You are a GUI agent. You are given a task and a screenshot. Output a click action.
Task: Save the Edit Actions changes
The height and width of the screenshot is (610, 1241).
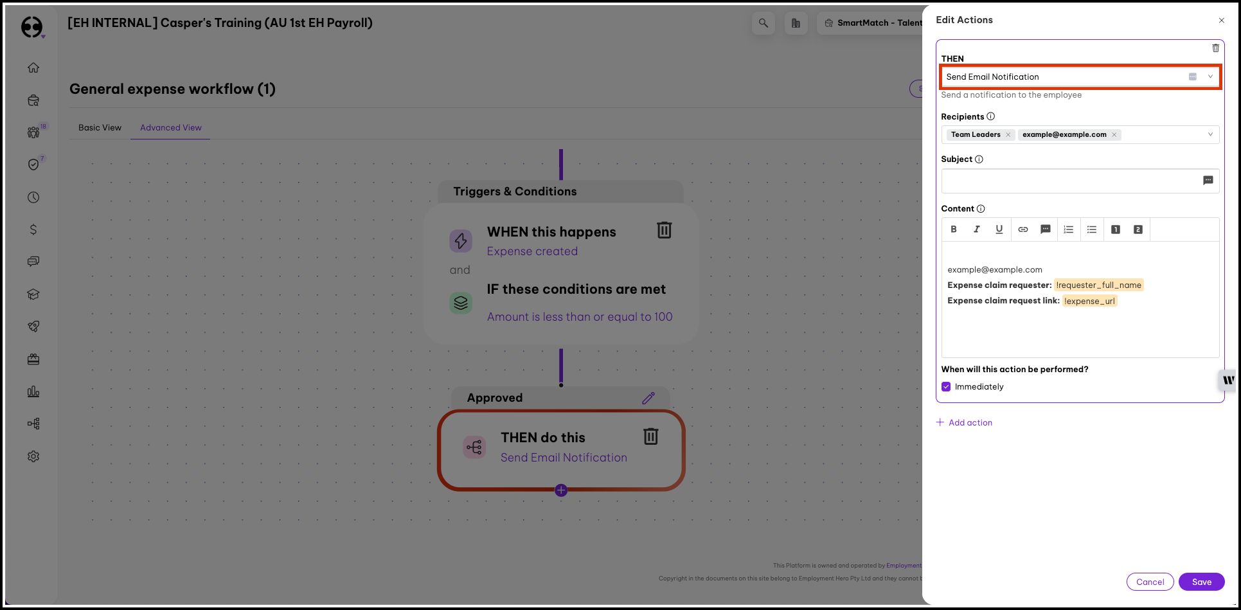[1201, 581]
